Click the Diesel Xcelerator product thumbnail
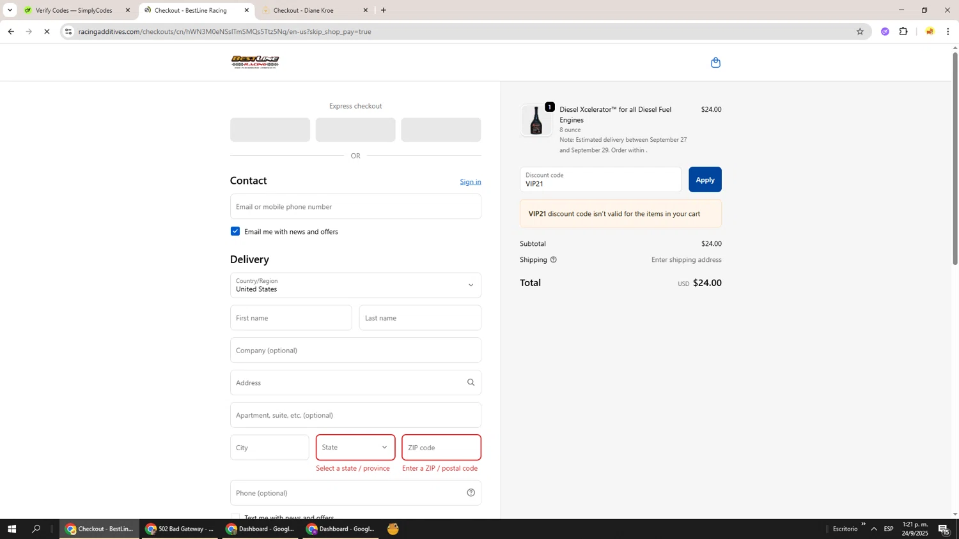The width and height of the screenshot is (959, 539). (536, 121)
